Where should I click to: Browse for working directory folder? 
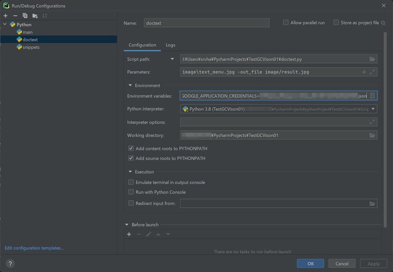click(372, 135)
